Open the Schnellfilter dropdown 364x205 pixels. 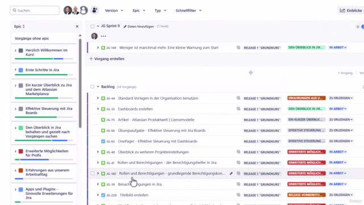coord(188,10)
